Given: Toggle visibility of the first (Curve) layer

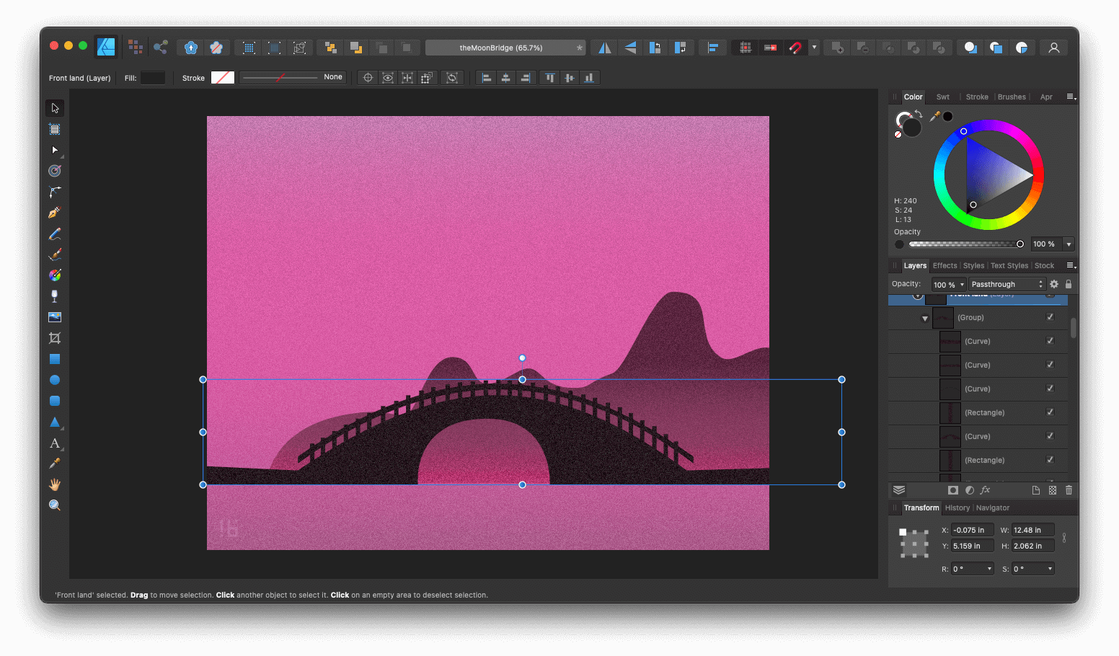Looking at the screenshot, I should (x=1051, y=341).
